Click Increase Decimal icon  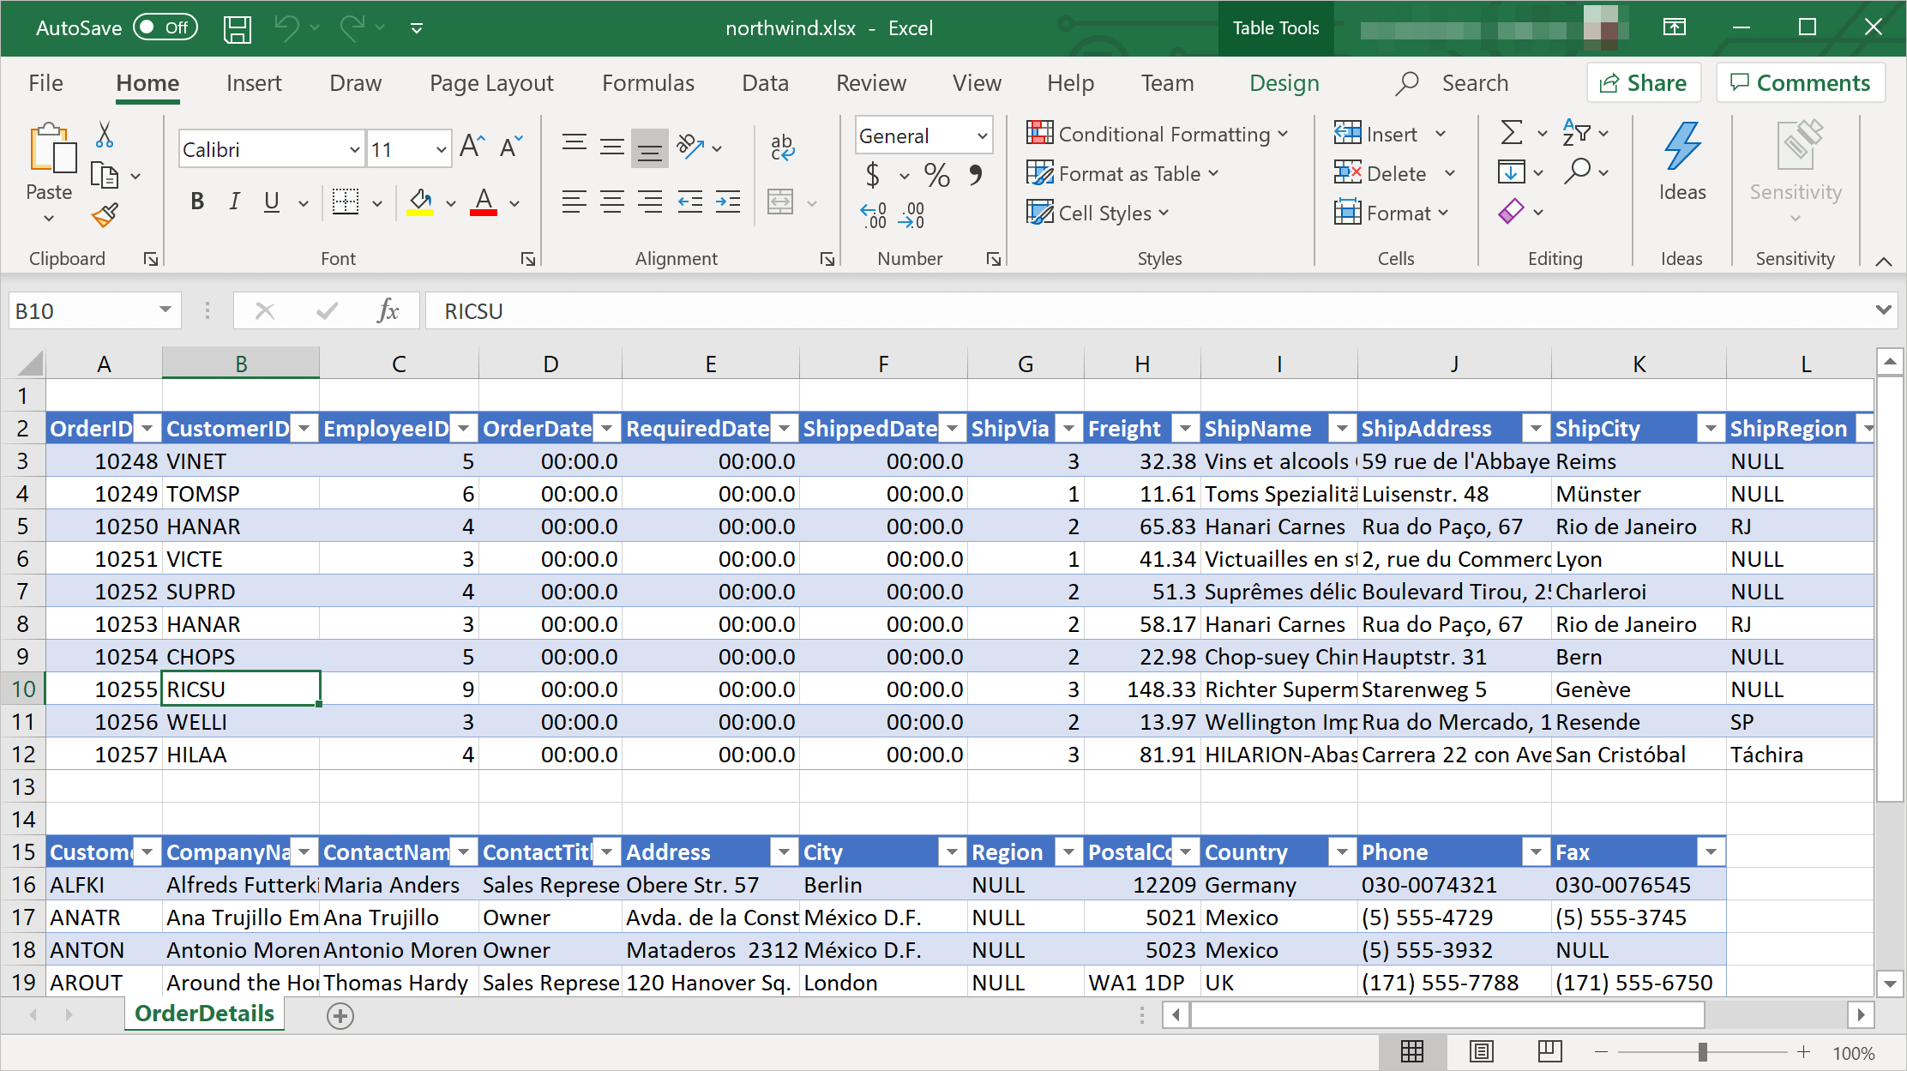873,215
